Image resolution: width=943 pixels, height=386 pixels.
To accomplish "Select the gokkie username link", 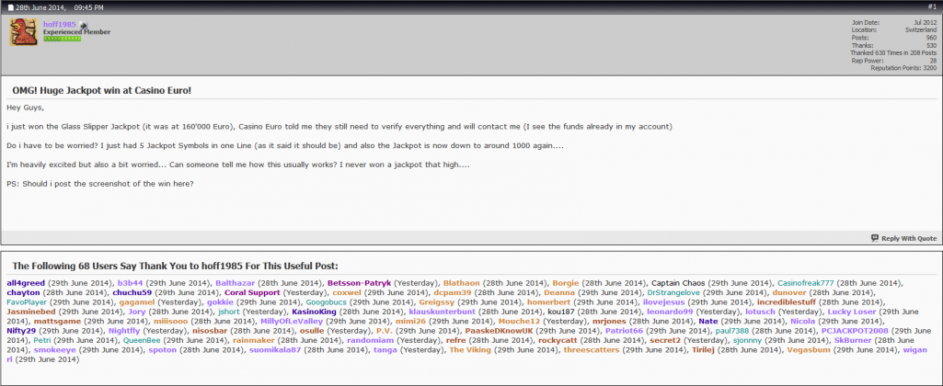I will pyautogui.click(x=220, y=301).
